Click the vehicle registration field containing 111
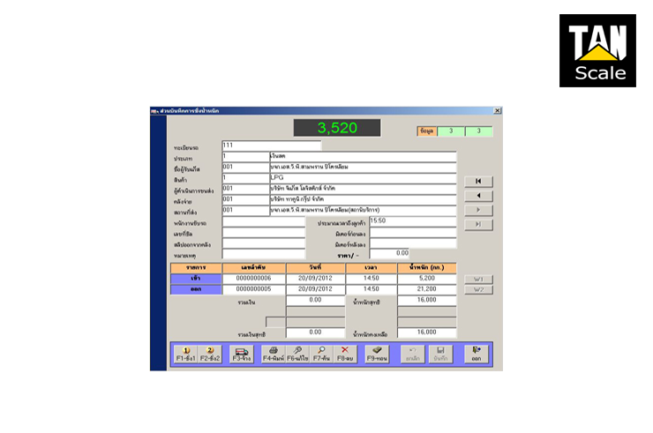This screenshot has width=653, height=433. pyautogui.click(x=271, y=146)
